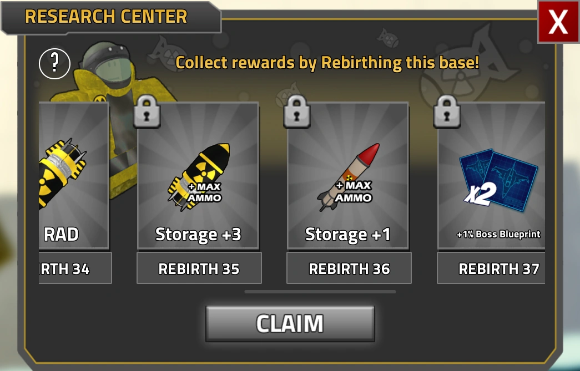Click the RAD reward card text
This screenshot has height=371, width=580.
tap(61, 234)
